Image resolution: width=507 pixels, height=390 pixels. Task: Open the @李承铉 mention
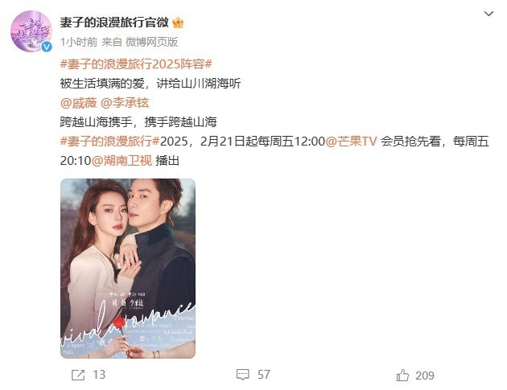pos(125,103)
